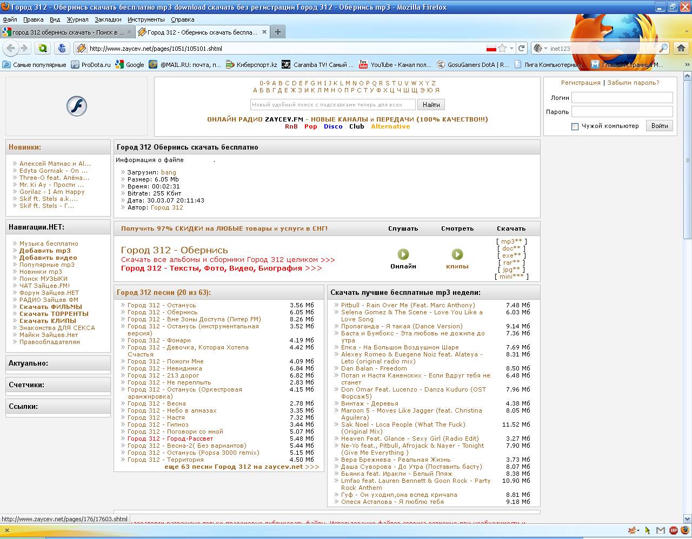
Task: Click the site music search input field
Action: 333,105
